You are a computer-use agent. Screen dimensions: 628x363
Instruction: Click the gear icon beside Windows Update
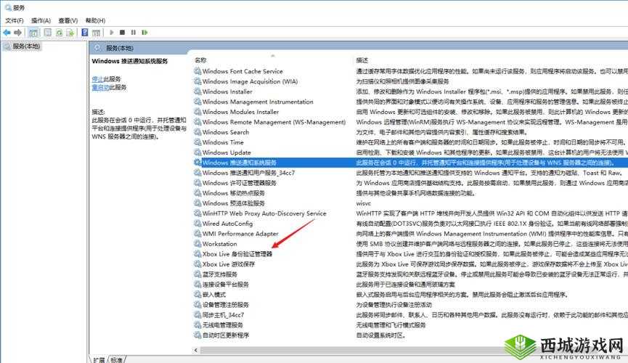(x=197, y=152)
